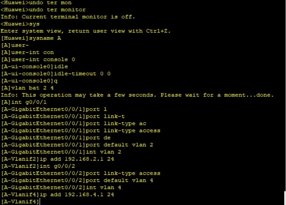Click the 'undo ter monitor' command line
Screen dimensions: 286x205
(43, 10)
